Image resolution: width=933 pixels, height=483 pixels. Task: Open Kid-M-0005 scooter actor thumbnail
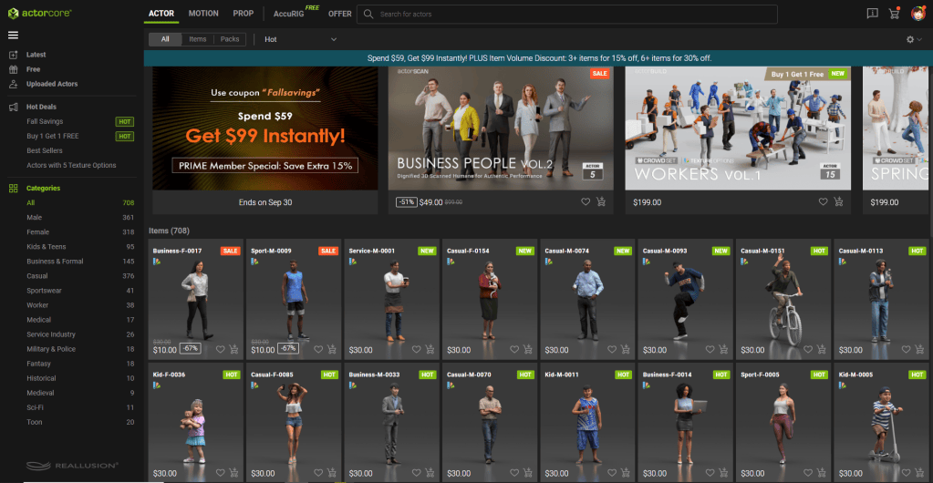881,424
